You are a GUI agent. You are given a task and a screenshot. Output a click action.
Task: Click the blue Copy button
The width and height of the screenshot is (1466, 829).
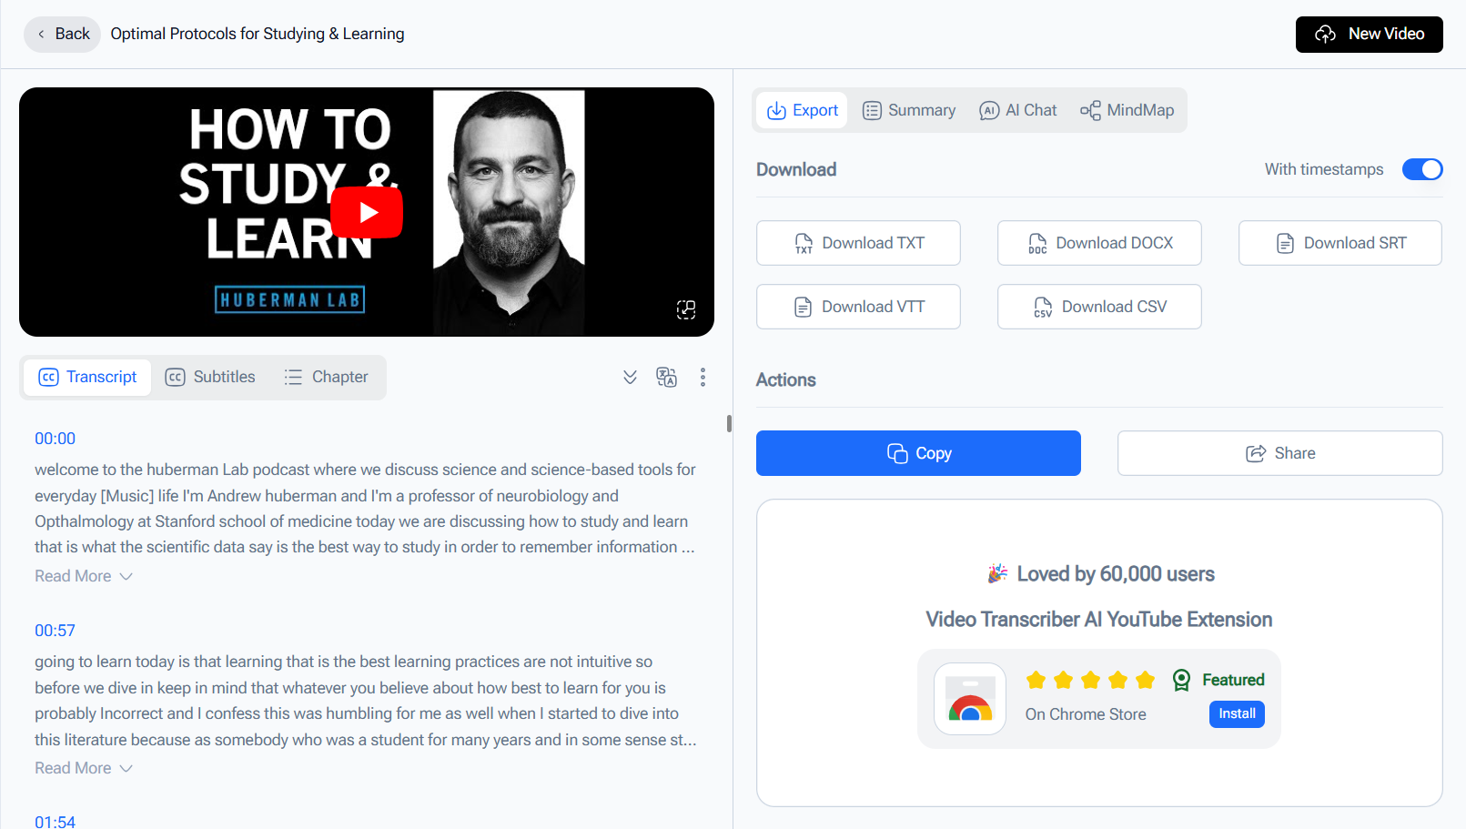[x=918, y=453]
